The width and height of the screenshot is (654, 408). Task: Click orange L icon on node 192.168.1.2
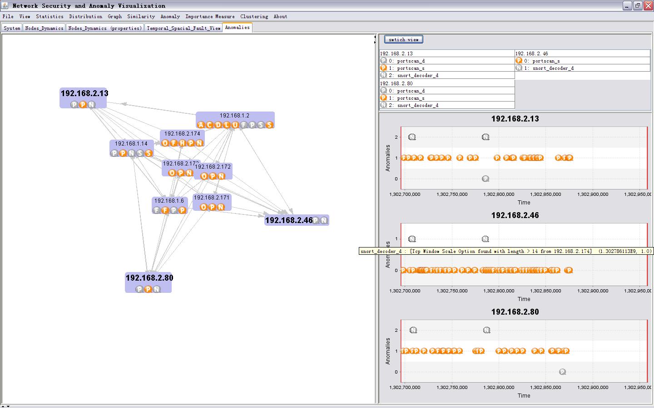227,125
